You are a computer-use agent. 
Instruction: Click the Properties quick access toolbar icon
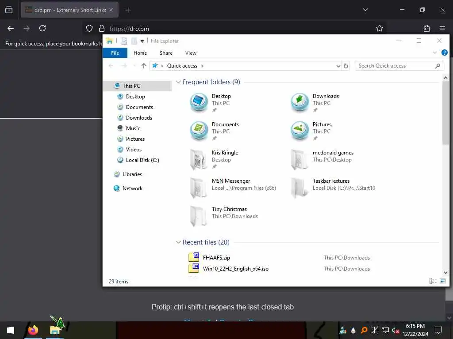[124, 41]
